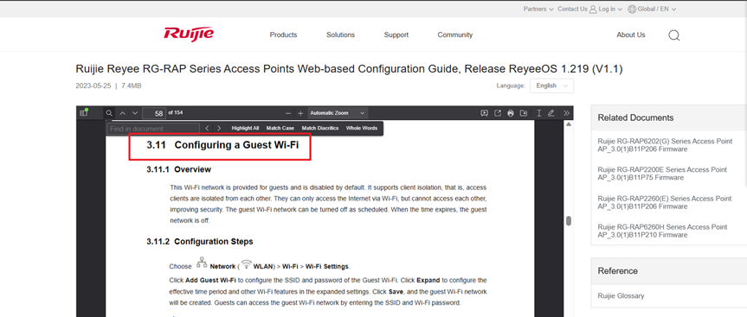This screenshot has width=747, height=317.
Task: Open the Community menu
Action: (455, 35)
